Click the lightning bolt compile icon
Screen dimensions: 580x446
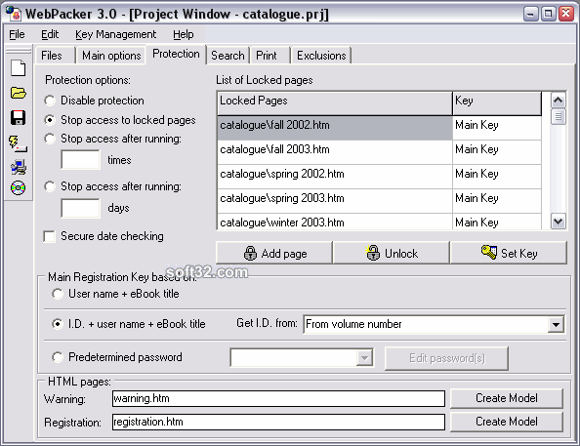(x=19, y=143)
